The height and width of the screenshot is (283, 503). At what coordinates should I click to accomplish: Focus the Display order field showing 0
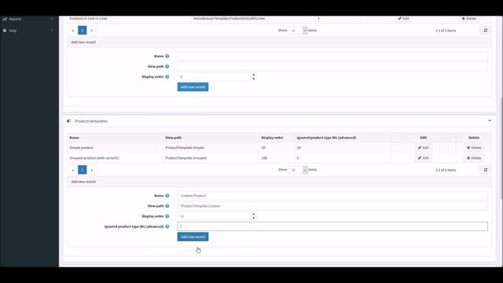coord(214,77)
